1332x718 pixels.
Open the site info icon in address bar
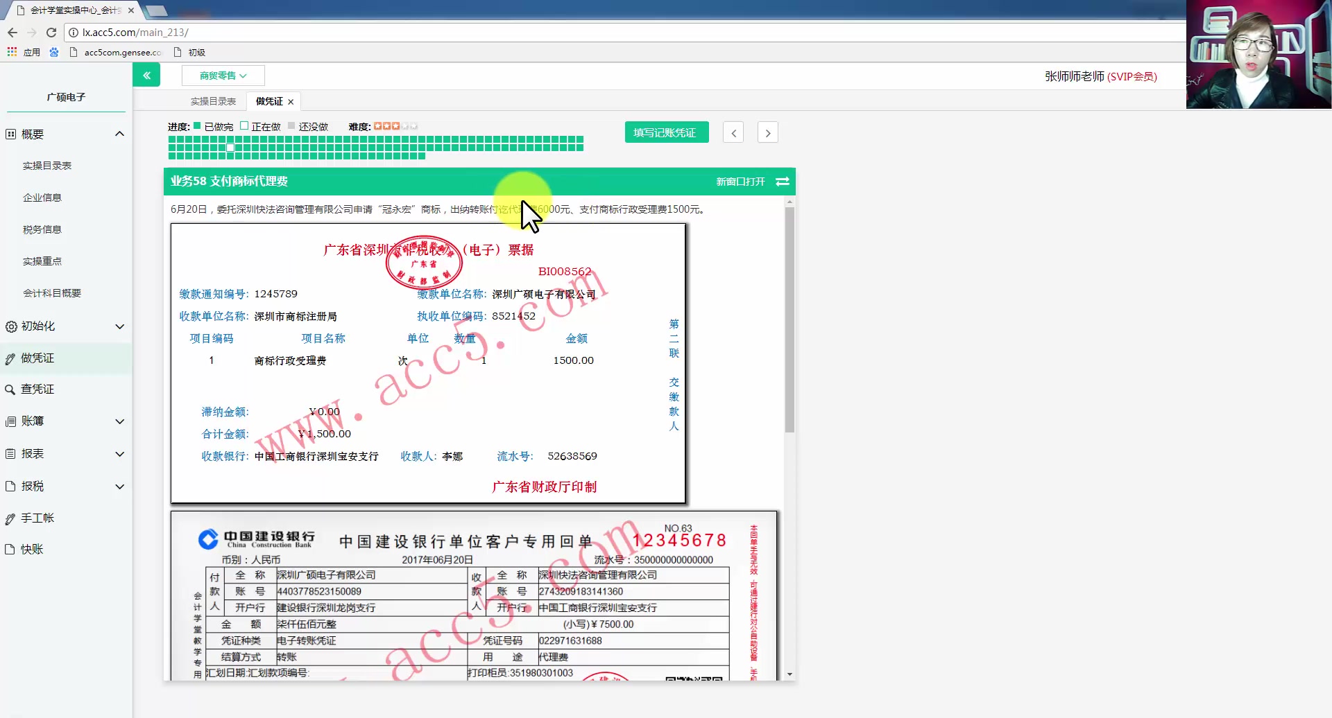coord(74,33)
